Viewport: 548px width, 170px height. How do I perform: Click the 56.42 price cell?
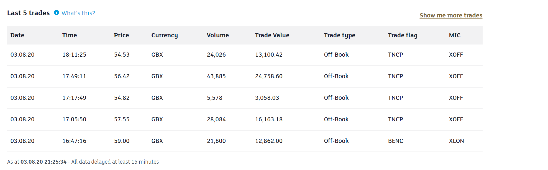tap(122, 76)
